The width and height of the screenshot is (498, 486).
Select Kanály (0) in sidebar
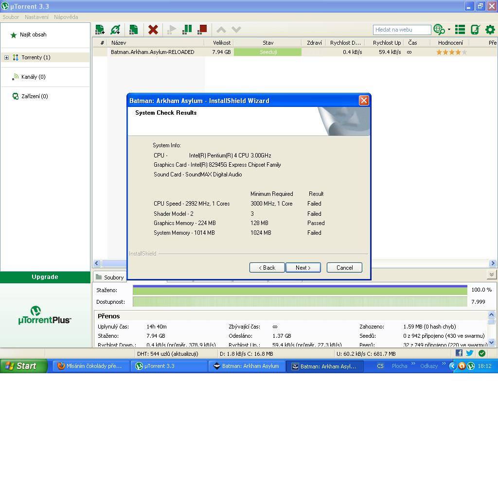tap(33, 77)
